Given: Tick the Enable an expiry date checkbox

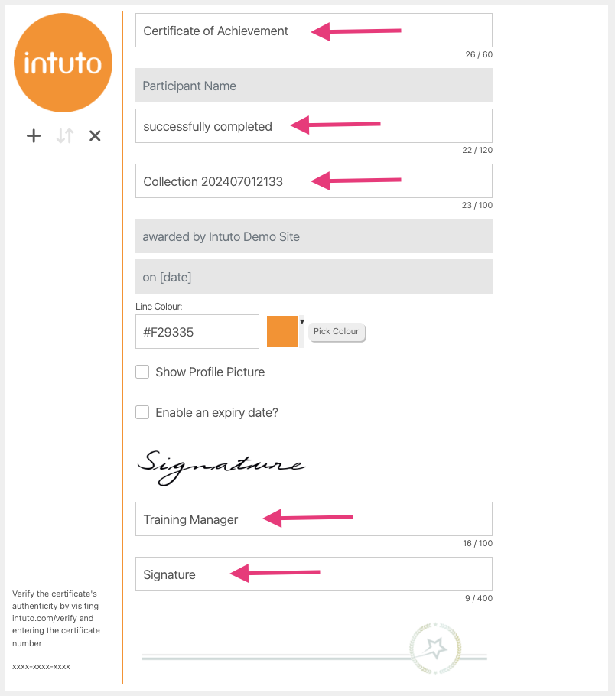Looking at the screenshot, I should (142, 413).
